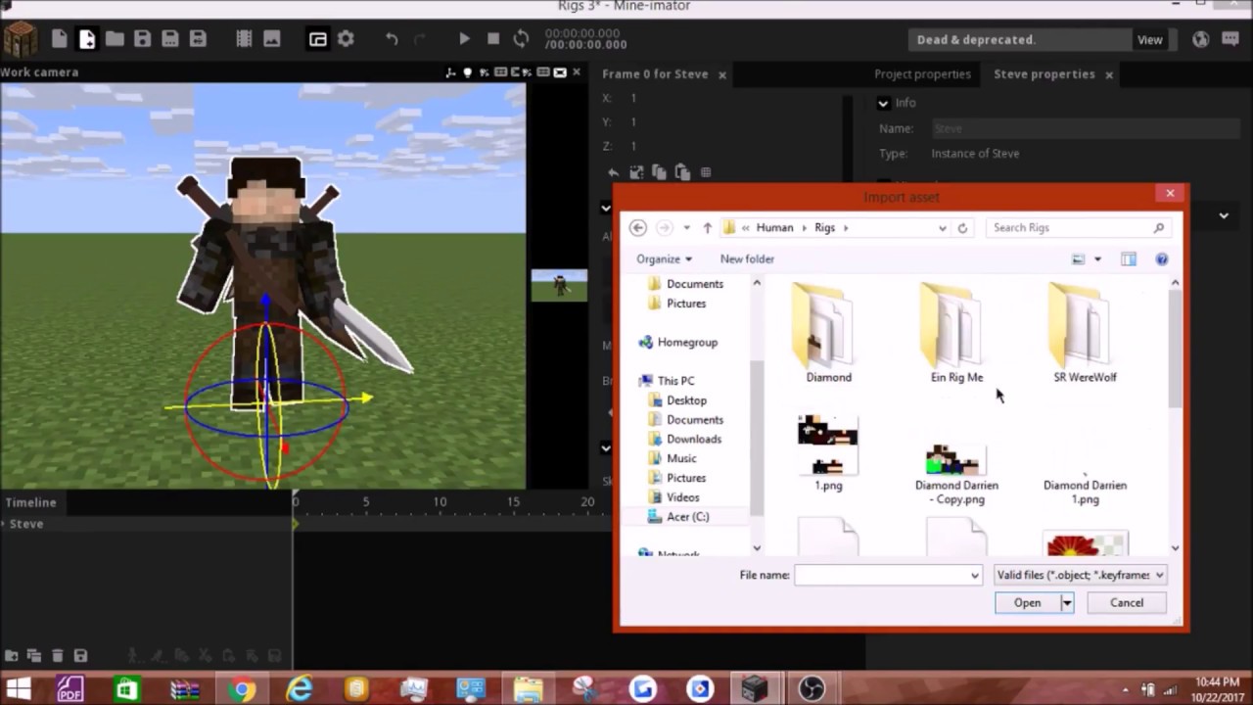
Task: Toggle the lights bulb icon above viewport
Action: click(x=467, y=72)
